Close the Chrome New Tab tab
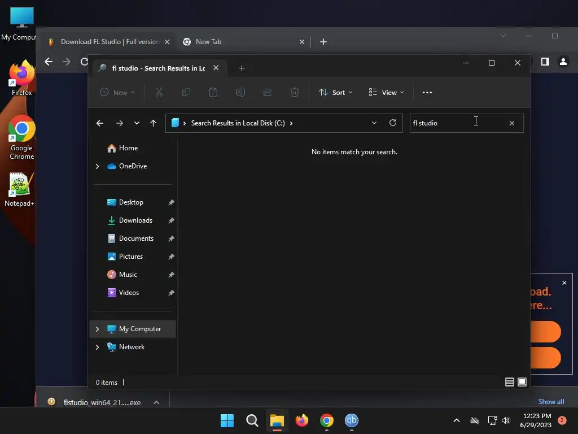This screenshot has height=434, width=578. (x=302, y=42)
